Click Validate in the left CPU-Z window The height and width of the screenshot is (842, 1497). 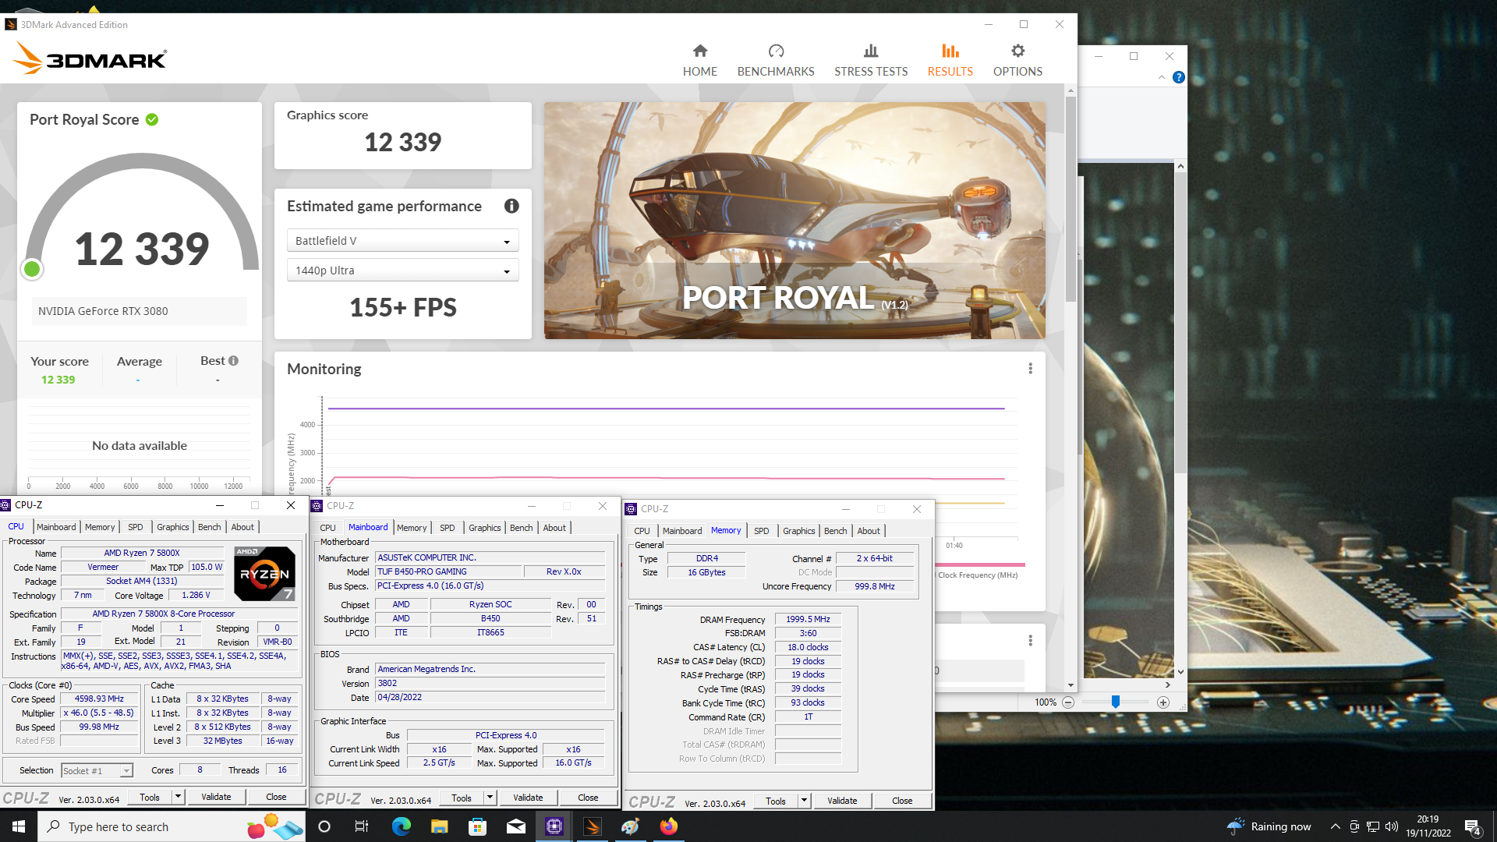pyautogui.click(x=216, y=797)
